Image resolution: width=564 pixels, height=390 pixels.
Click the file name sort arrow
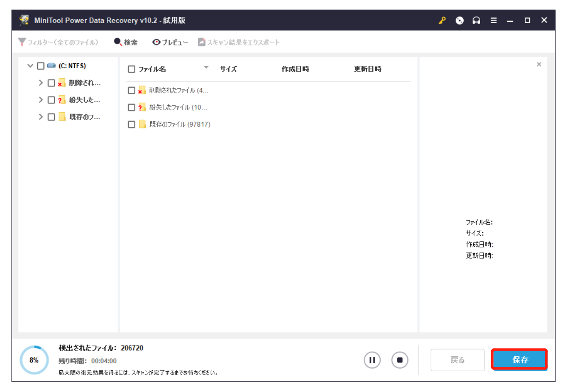click(x=206, y=67)
